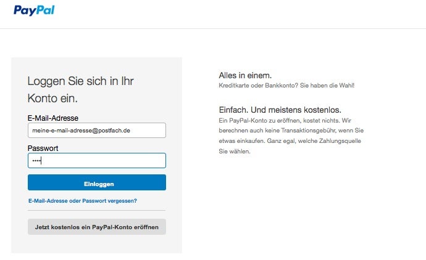Click the PayPal logo
Image resolution: width=426 pixels, height=260 pixels.
(x=34, y=10)
